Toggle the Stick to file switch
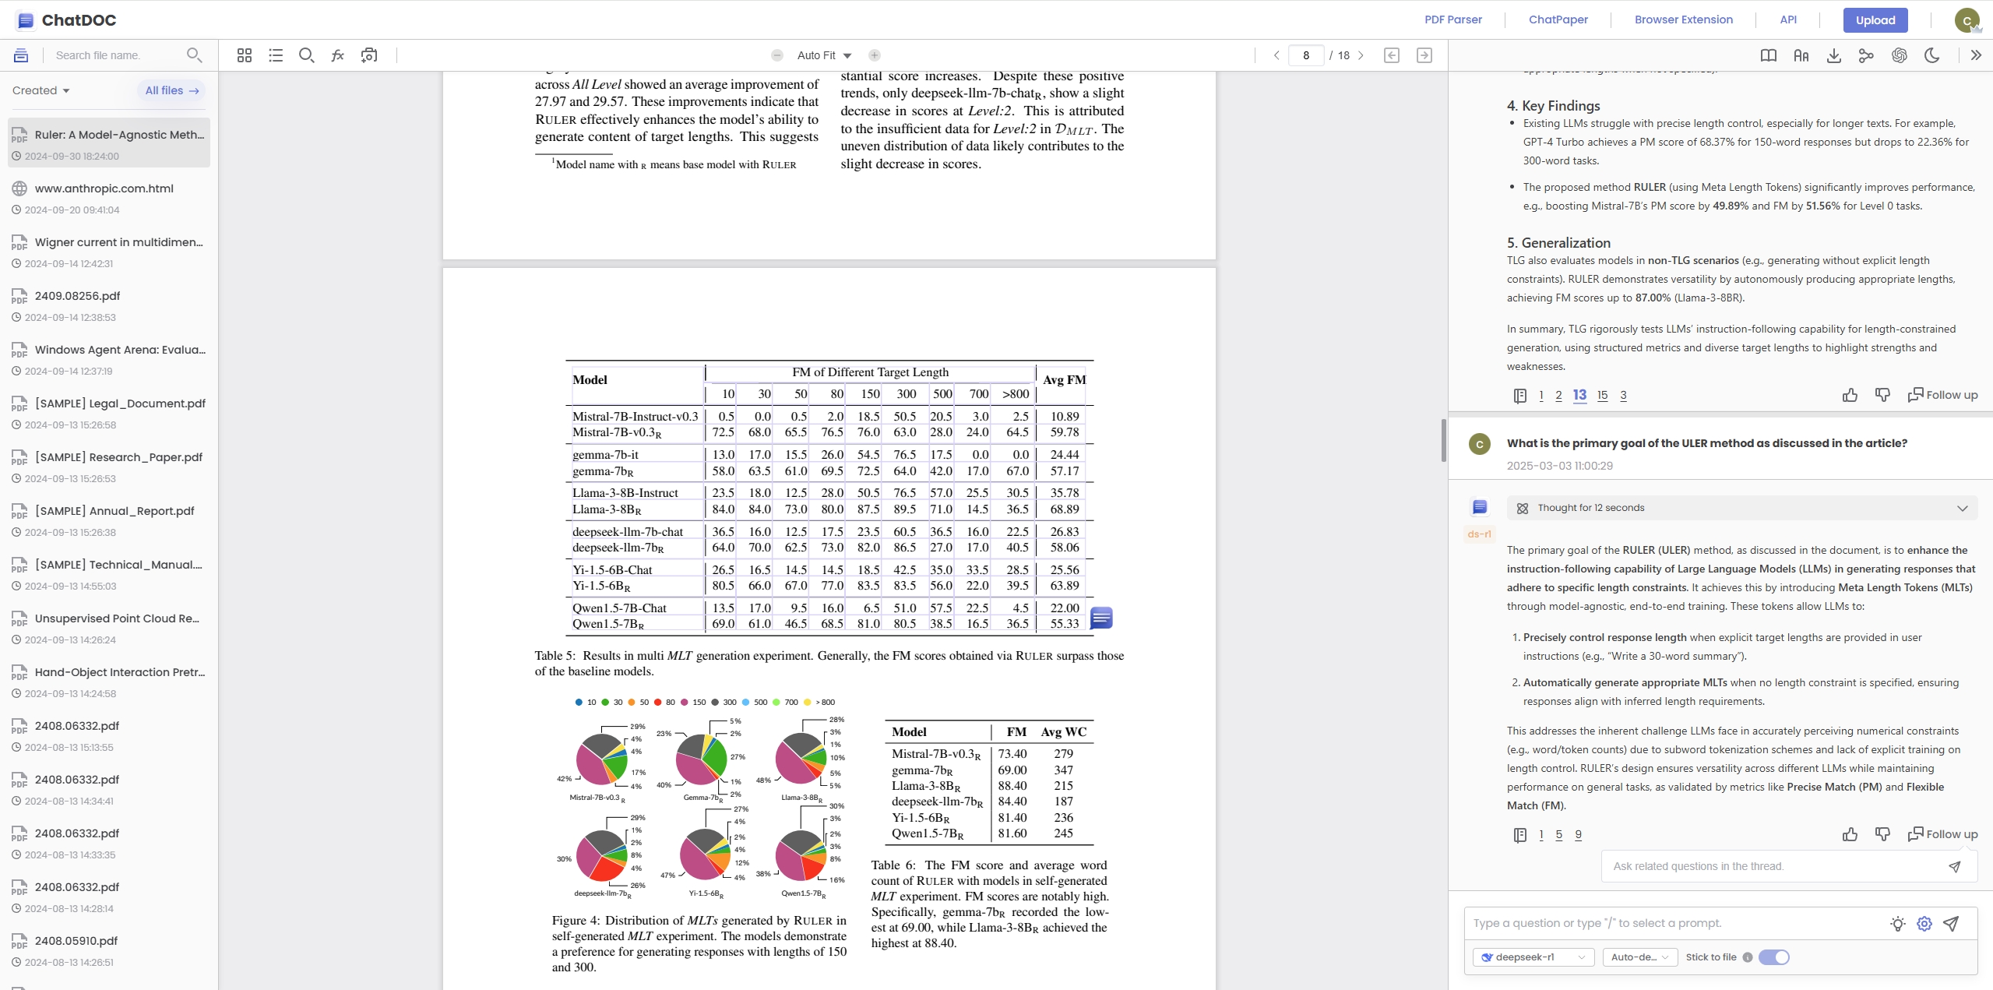The image size is (1993, 990). click(1773, 957)
